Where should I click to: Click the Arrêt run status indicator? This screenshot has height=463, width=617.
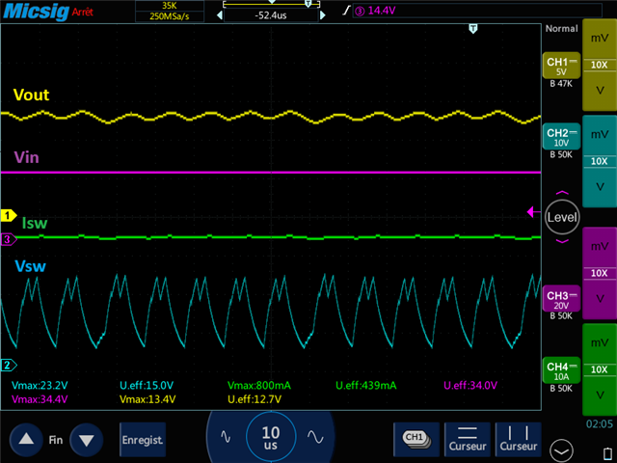(x=82, y=12)
